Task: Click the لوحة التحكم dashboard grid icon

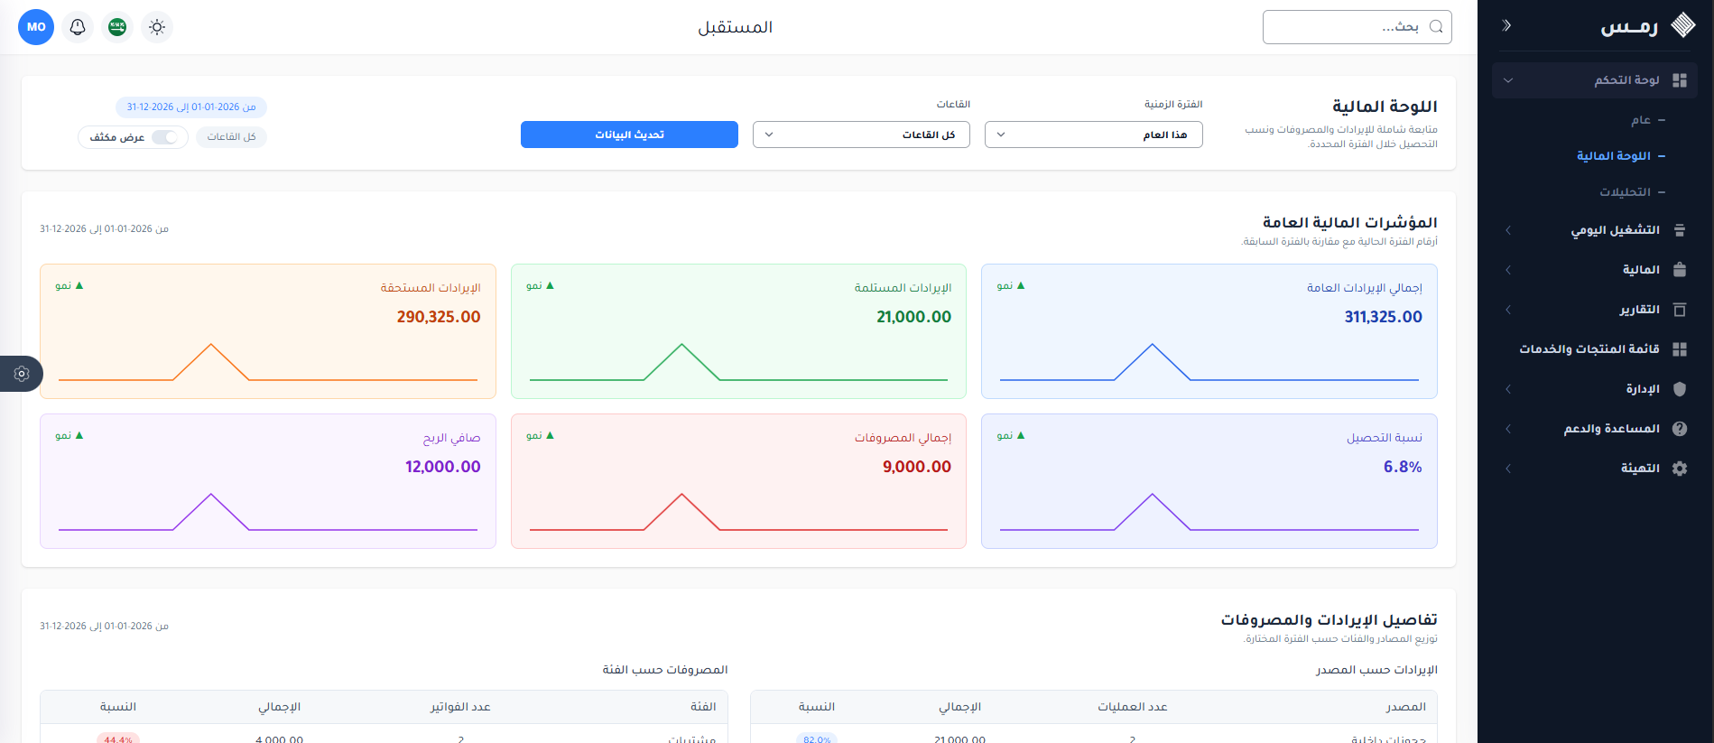Action: tap(1680, 80)
